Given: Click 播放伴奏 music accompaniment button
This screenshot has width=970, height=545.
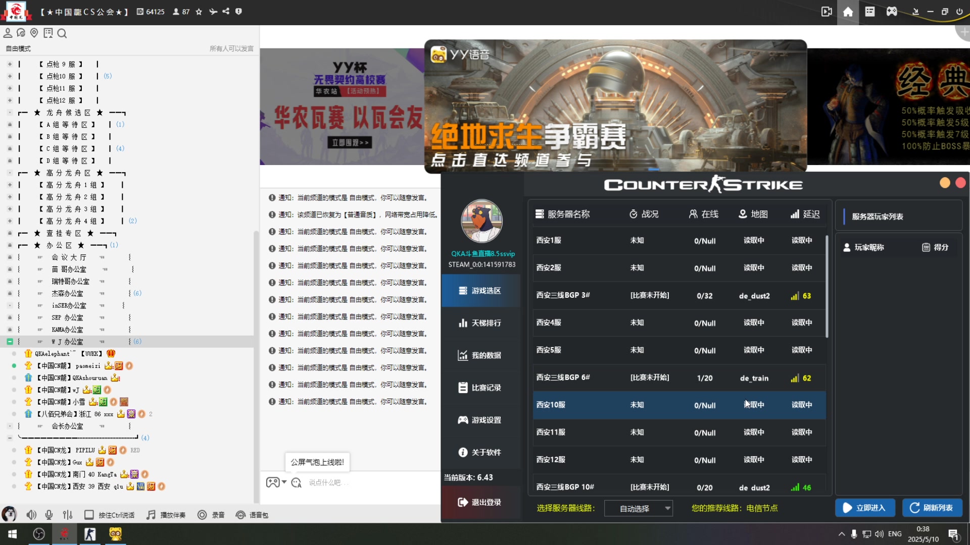Looking at the screenshot, I should [166, 515].
